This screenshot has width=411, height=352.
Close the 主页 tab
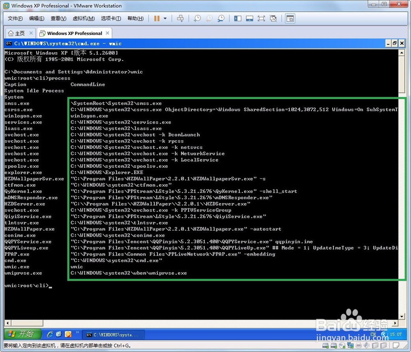pos(31,33)
